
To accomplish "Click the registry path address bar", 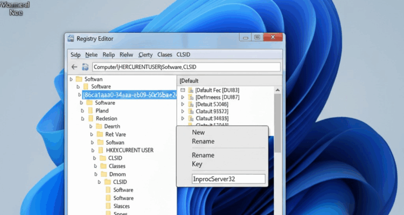I will pos(186,67).
